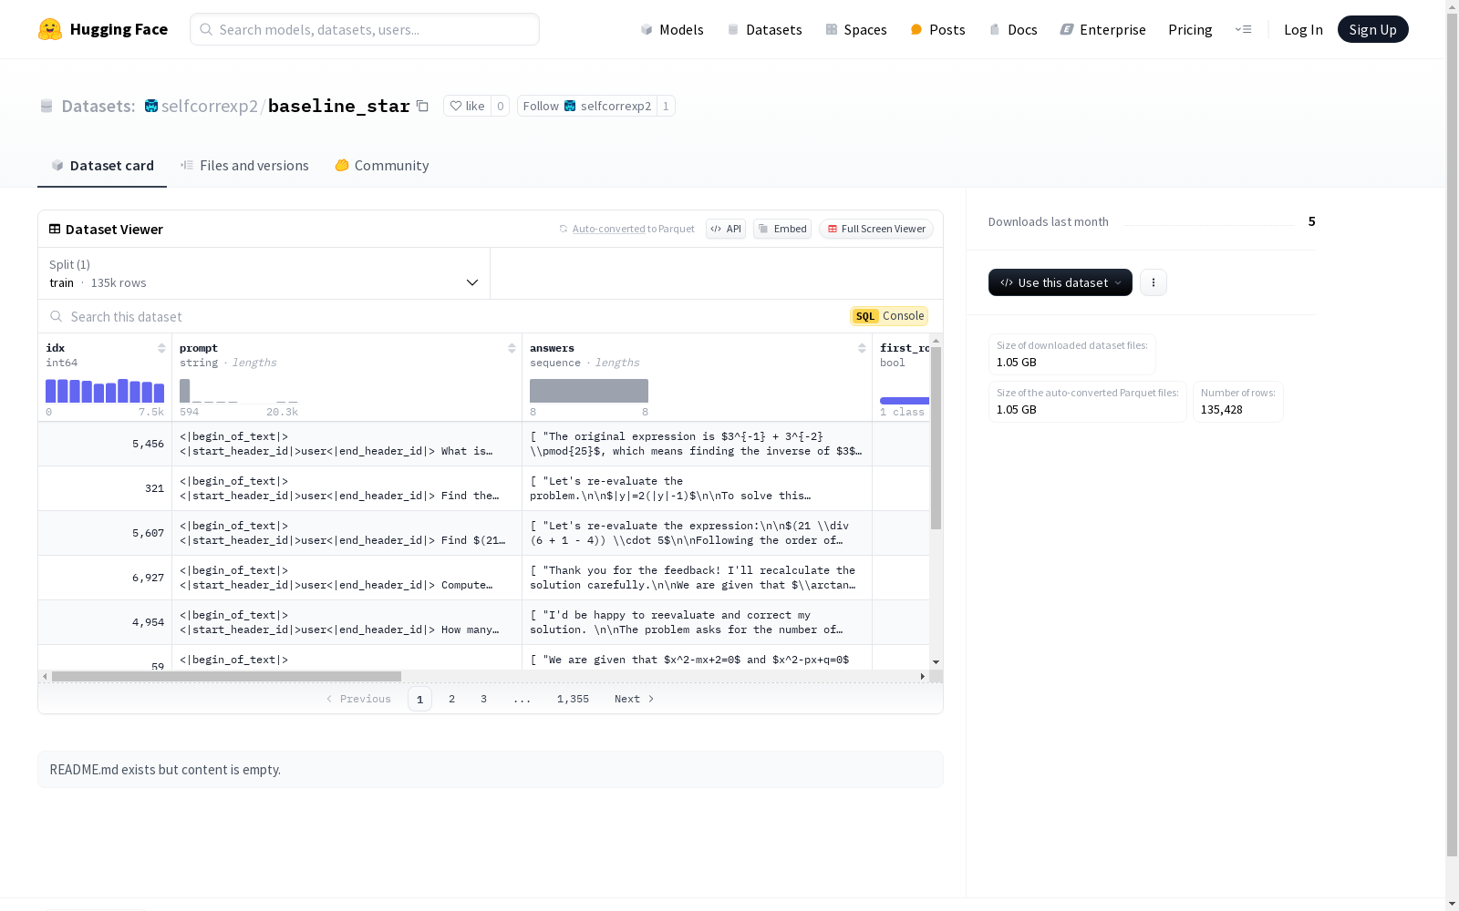The height and width of the screenshot is (911, 1459).
Task: Switch to the Community tab
Action: tap(382, 165)
